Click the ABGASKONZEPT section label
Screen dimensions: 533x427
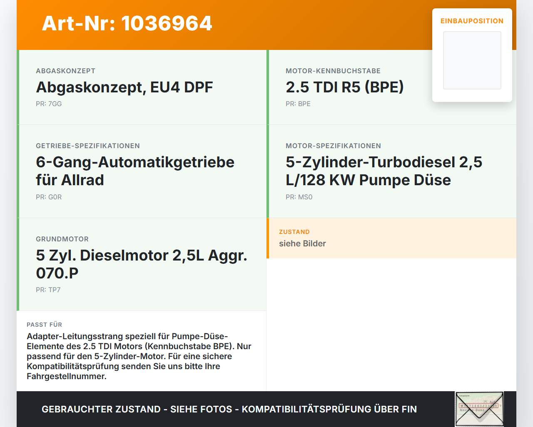(66, 71)
